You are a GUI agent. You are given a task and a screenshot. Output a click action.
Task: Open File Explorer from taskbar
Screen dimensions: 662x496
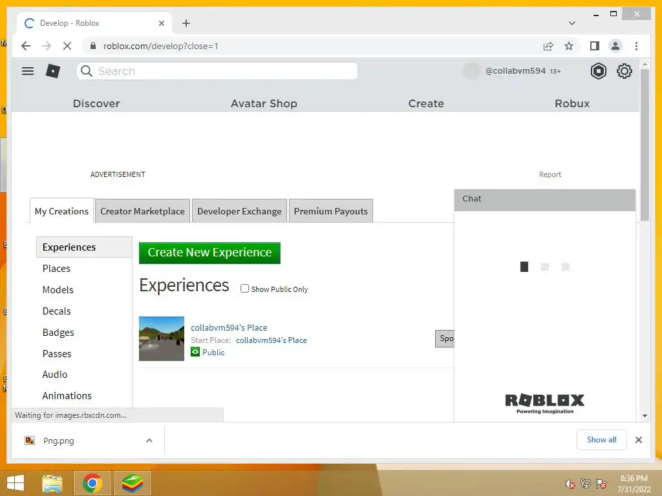[x=52, y=483]
